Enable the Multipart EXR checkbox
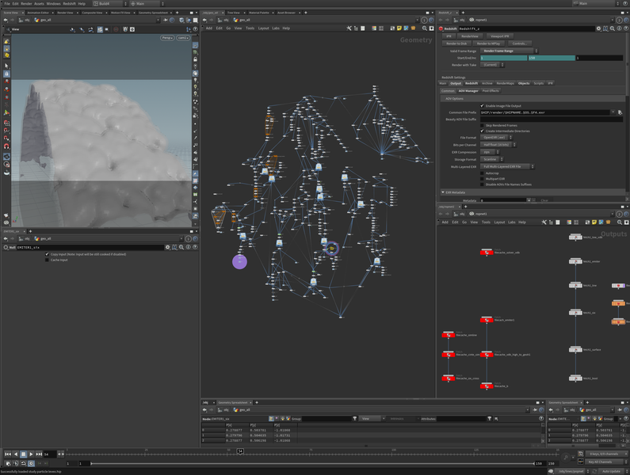This screenshot has width=630, height=475. 482,179
